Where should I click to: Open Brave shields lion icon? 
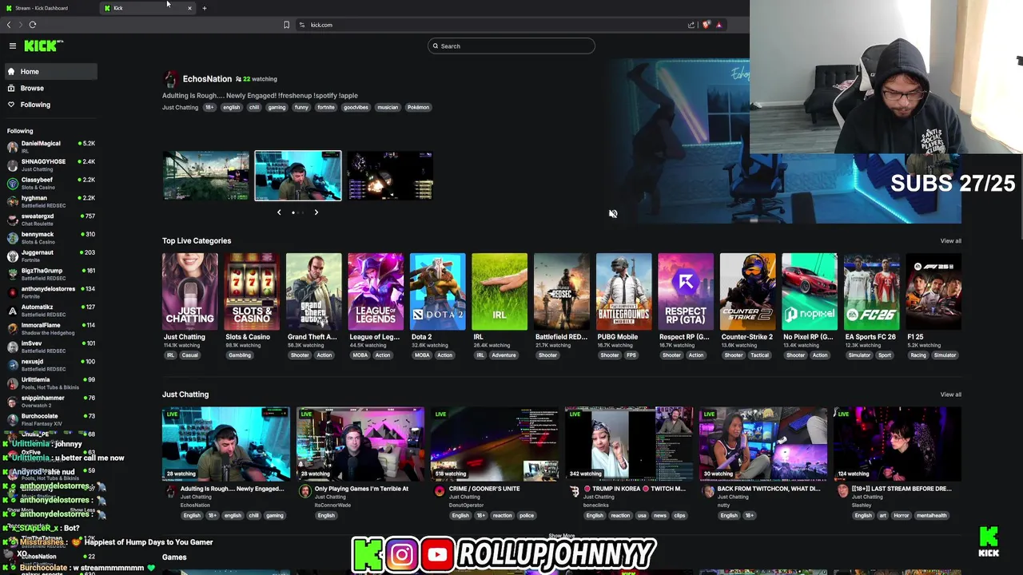(706, 25)
